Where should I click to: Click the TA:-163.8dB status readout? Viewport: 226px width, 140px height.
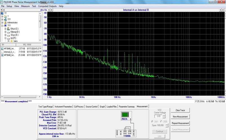point(220,101)
